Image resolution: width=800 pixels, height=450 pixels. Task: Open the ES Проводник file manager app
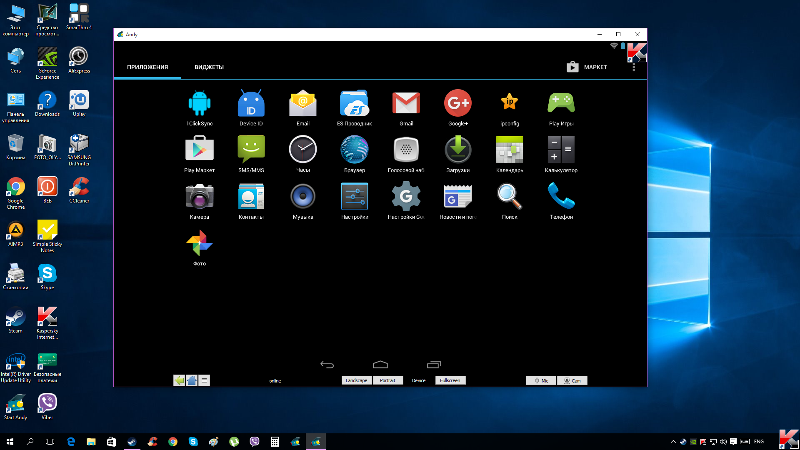click(354, 103)
